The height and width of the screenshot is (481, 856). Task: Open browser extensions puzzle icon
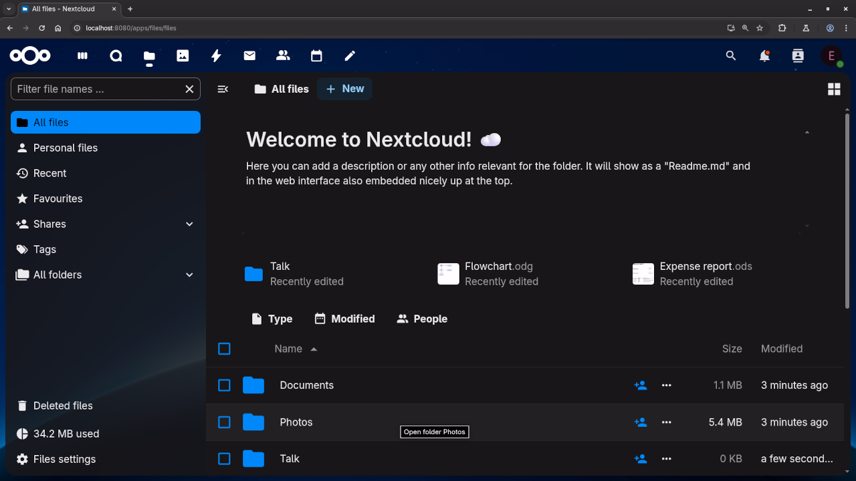782,28
